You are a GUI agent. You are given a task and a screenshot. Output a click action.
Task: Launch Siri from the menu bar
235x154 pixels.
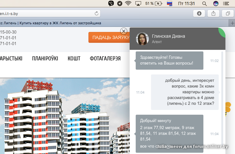click(216, 4)
